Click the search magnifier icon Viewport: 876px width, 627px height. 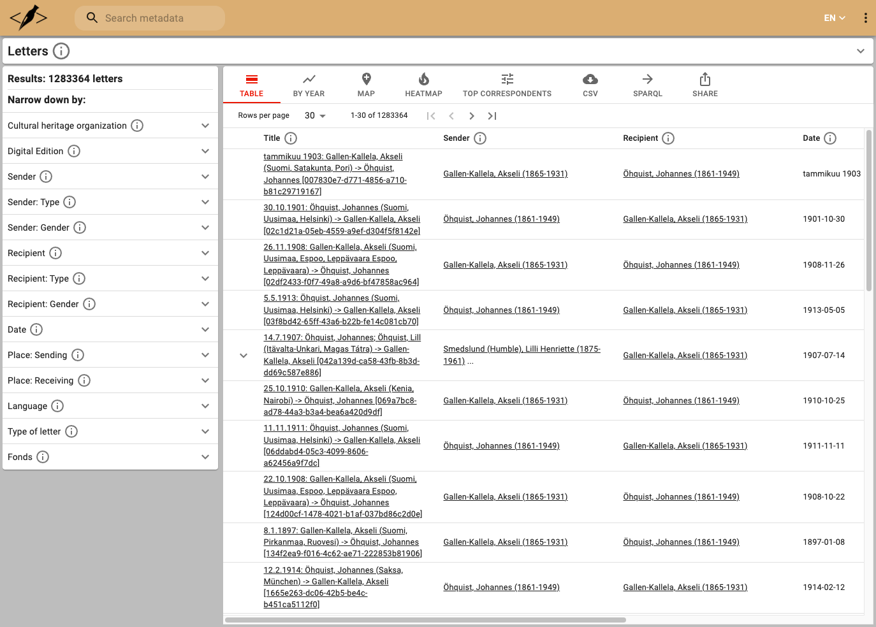pyautogui.click(x=92, y=18)
